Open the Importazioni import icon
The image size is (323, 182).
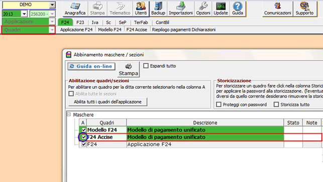point(181,9)
